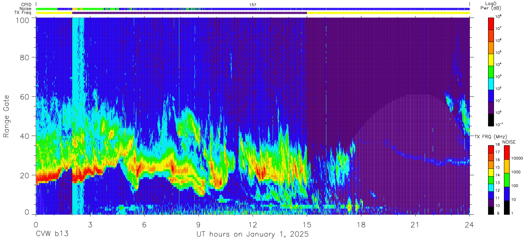Click the x-axis tick label '12'
This screenshot has width=528, height=243.
(252, 224)
